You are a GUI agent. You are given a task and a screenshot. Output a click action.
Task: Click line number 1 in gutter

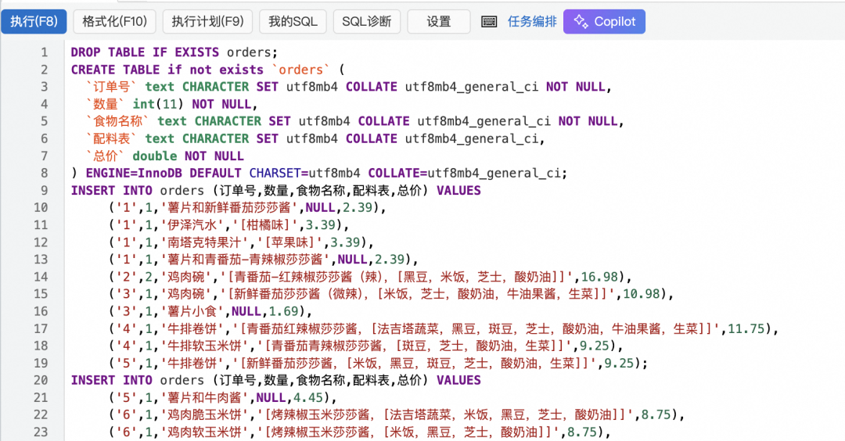[x=44, y=52]
